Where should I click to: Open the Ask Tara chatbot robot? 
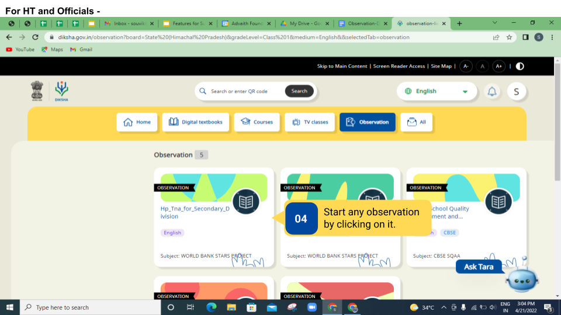coord(521,280)
